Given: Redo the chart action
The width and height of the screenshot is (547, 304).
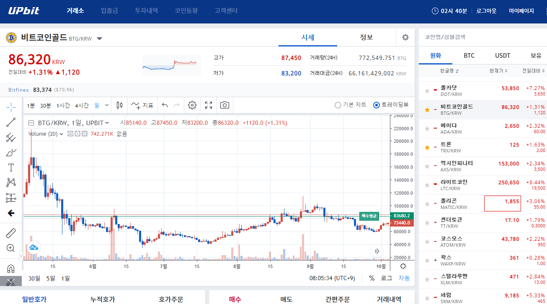Looking at the screenshot, I should point(177,105).
